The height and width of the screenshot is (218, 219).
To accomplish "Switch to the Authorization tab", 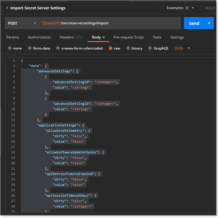I will [39, 37].
